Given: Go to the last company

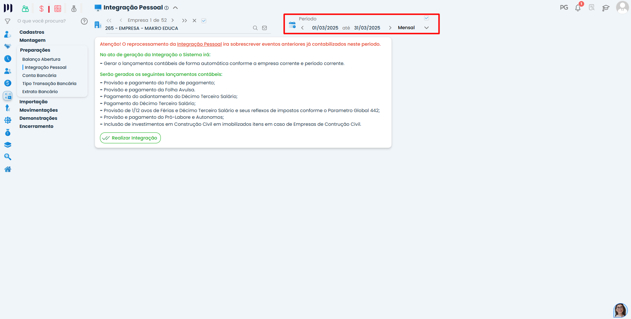Looking at the screenshot, I should 184,20.
